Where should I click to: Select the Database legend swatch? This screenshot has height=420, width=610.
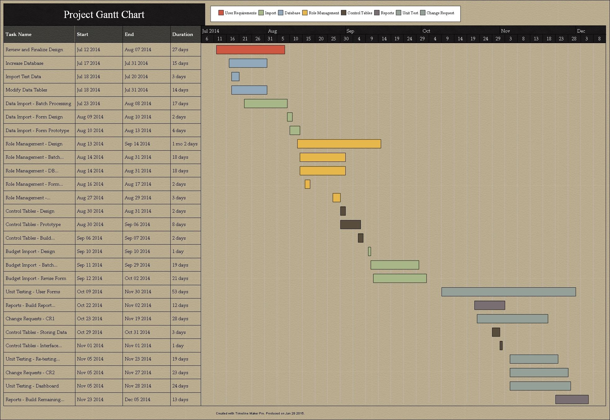(x=280, y=13)
